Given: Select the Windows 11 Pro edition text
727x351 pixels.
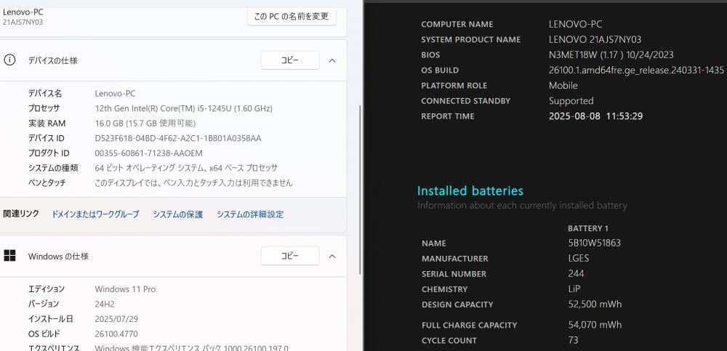Looking at the screenshot, I should point(125,289).
